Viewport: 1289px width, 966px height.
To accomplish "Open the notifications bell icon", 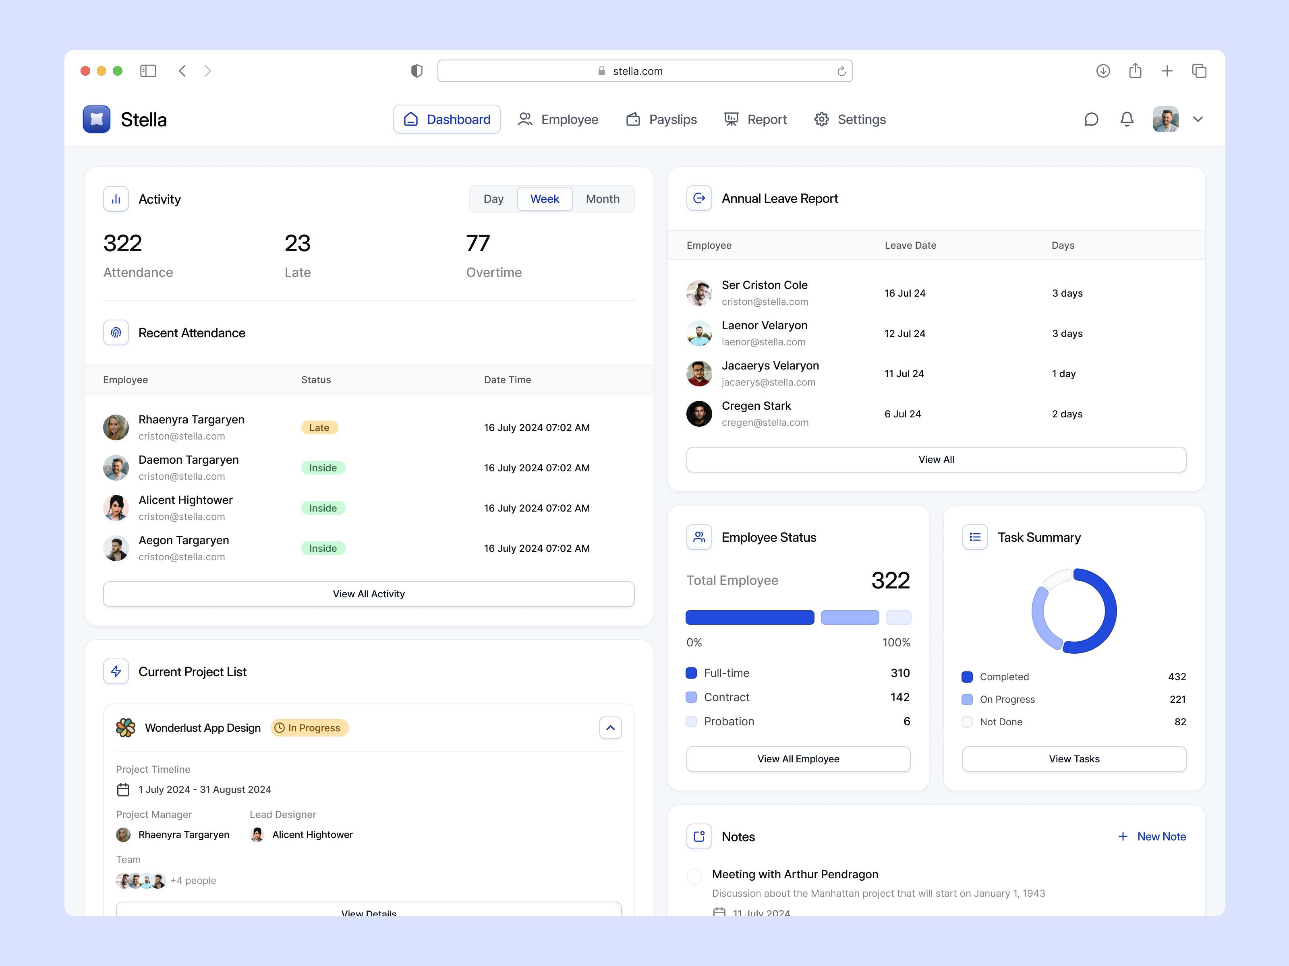I will pyautogui.click(x=1126, y=119).
